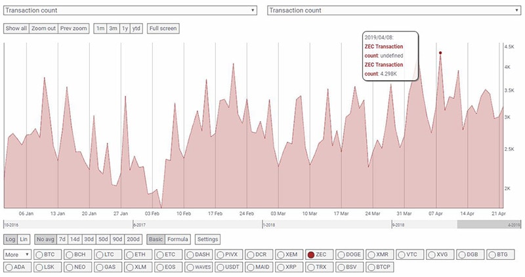
Task: Apply the 30d moving average
Action: pyautogui.click(x=89, y=239)
